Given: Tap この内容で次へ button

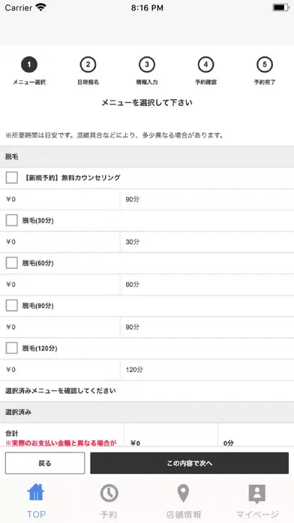Looking at the screenshot, I should point(190,464).
